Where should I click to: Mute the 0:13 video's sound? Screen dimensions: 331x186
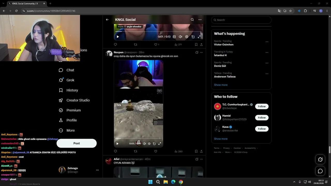pos(180,37)
